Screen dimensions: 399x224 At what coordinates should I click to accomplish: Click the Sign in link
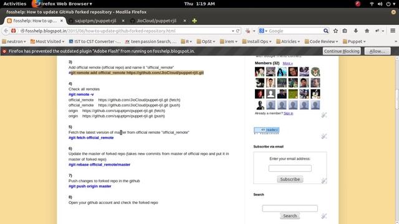pyautogui.click(x=288, y=113)
